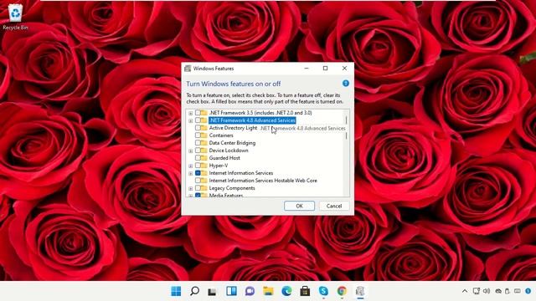Click the Windows Features taskbar icon
Viewport: 536px width, 301px height.
(360, 291)
